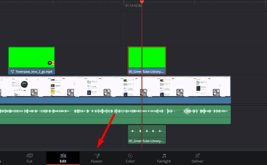Screen dimensions: 267x165
Task: Click the 05_Green Tube Library video clip name label
Action: (146, 72)
